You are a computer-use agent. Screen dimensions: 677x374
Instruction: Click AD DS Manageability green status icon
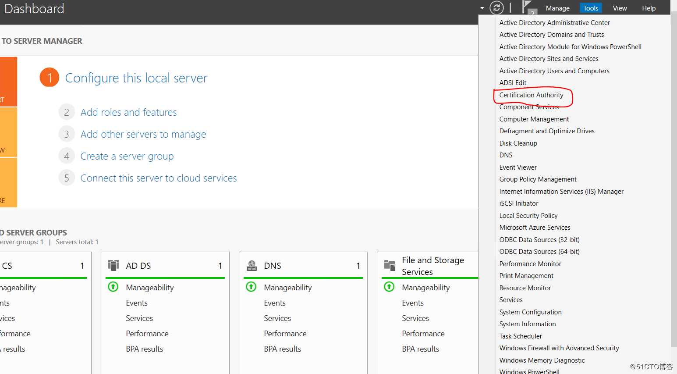click(x=113, y=287)
